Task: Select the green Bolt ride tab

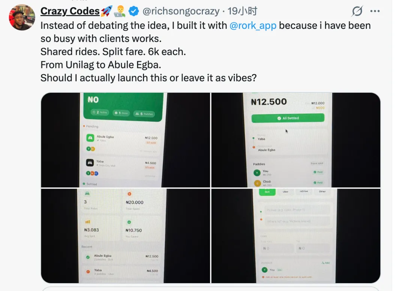Action: pyautogui.click(x=267, y=192)
